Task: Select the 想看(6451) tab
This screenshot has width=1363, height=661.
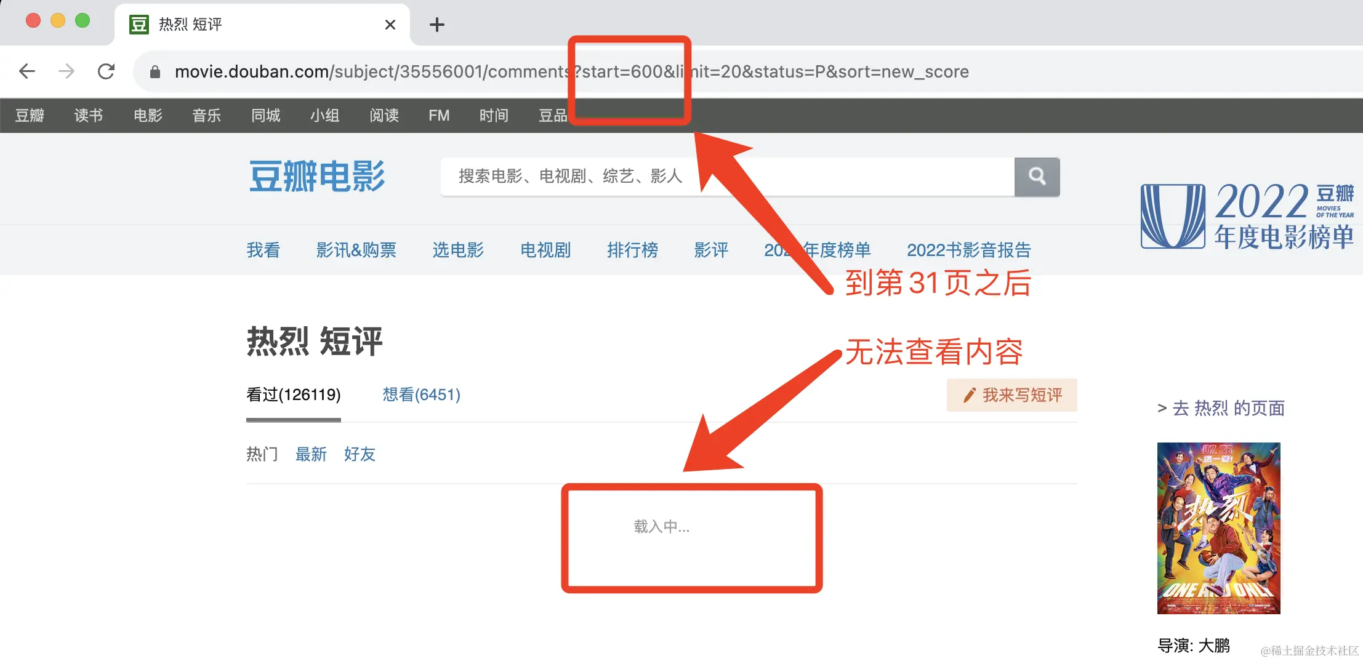Action: click(x=422, y=395)
